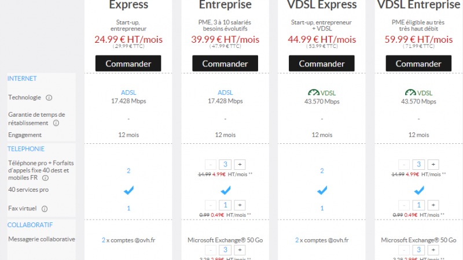Decrease phone line quantity in Entreprise column
This screenshot has width=463, height=260.
point(211,165)
